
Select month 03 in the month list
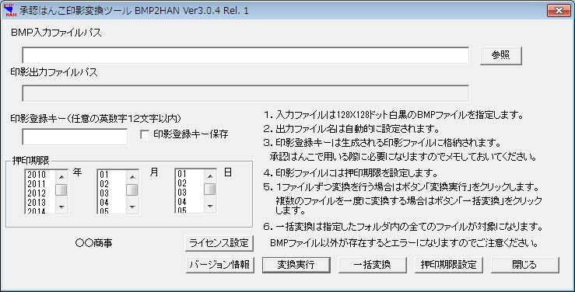104,193
